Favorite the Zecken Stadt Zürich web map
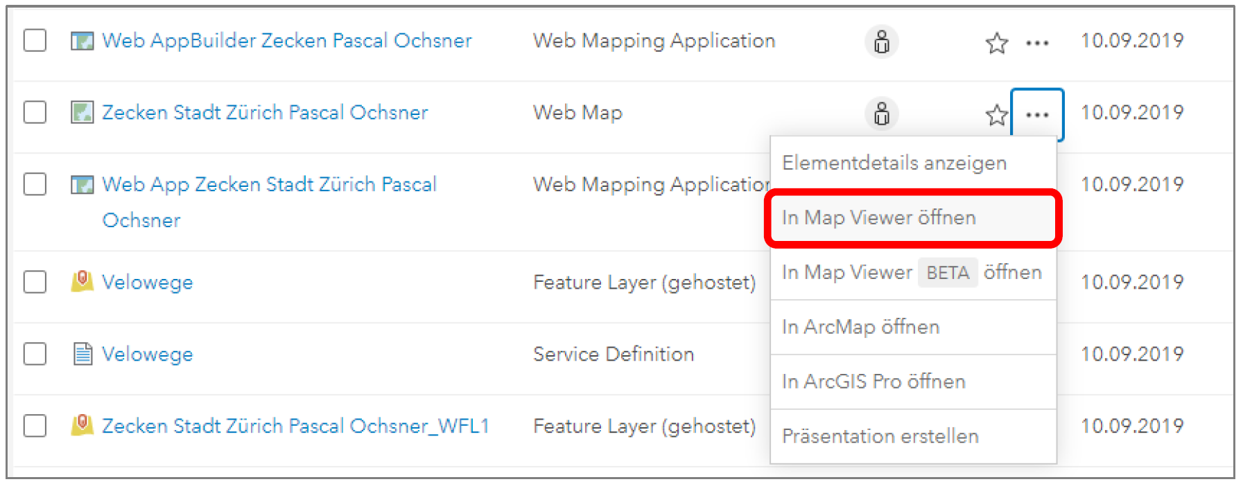The height and width of the screenshot is (484, 1243). [996, 115]
